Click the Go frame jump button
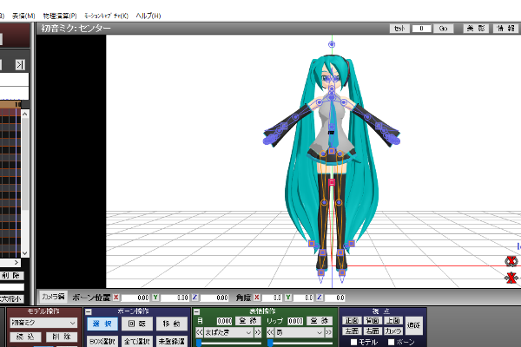The width and height of the screenshot is (521, 347). pos(443,29)
